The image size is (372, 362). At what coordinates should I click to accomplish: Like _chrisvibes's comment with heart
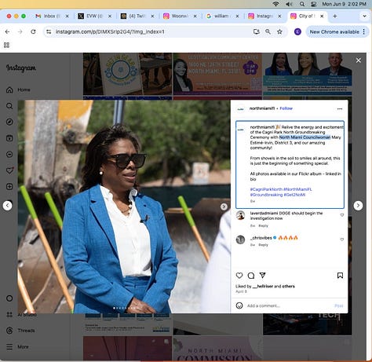pyautogui.click(x=342, y=240)
